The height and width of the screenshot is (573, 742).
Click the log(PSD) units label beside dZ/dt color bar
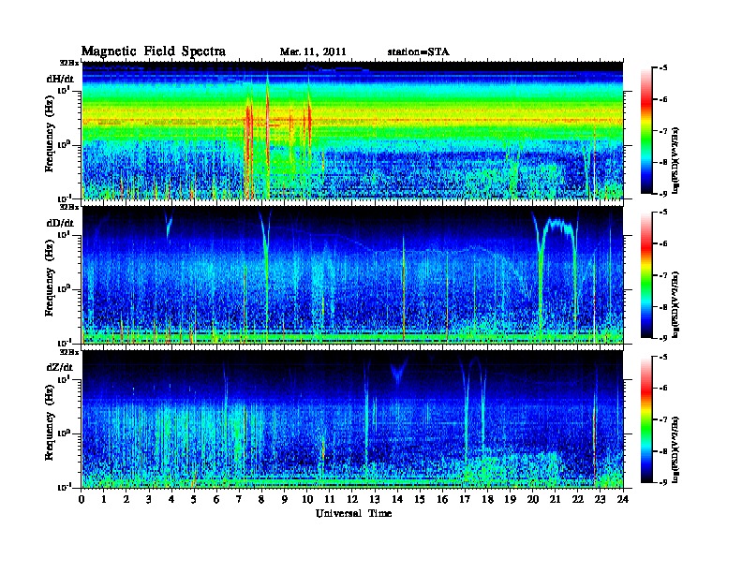click(x=675, y=449)
